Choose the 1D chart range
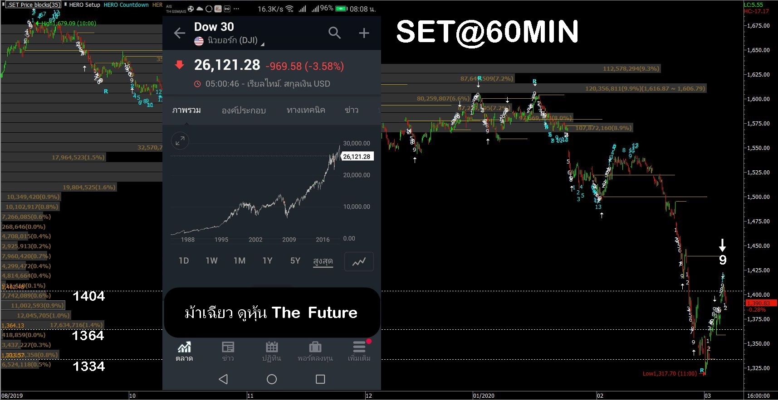The width and height of the screenshot is (778, 400). tap(184, 261)
